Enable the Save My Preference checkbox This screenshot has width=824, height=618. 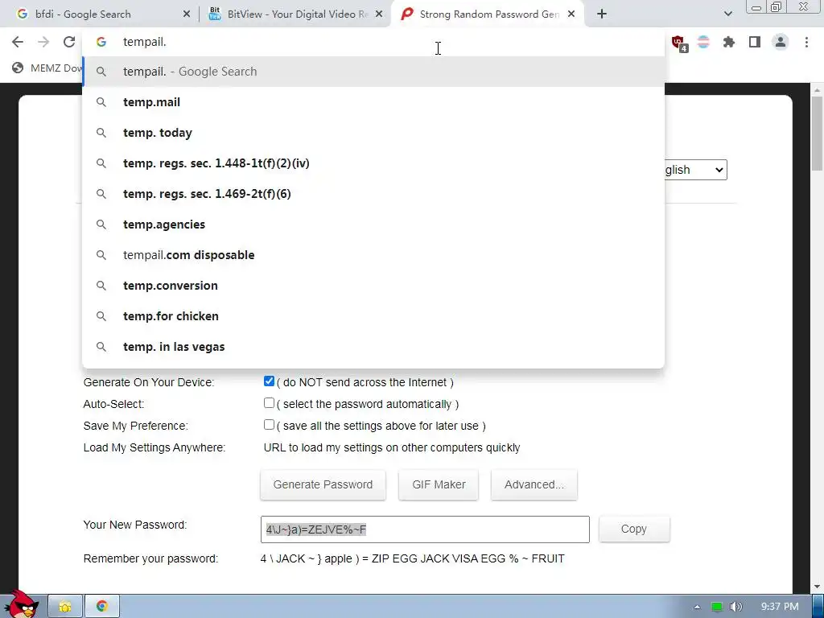pyautogui.click(x=269, y=425)
